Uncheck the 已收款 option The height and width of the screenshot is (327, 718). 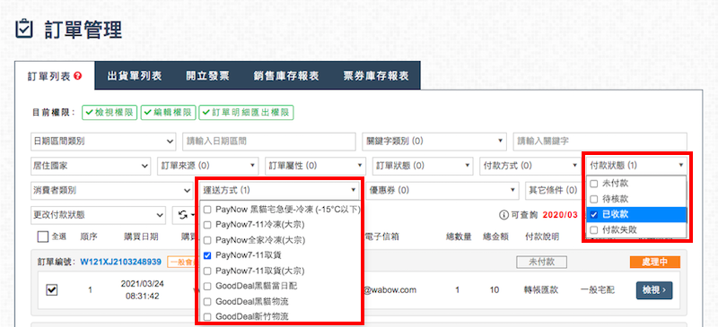click(x=593, y=214)
